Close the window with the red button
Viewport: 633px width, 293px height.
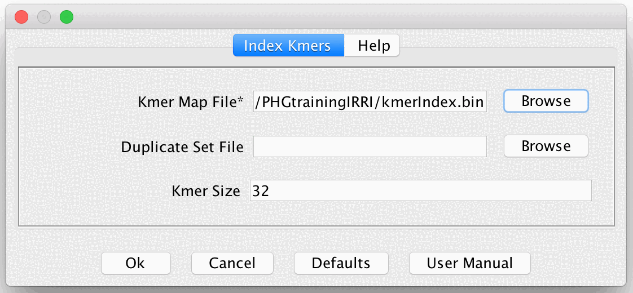point(21,17)
